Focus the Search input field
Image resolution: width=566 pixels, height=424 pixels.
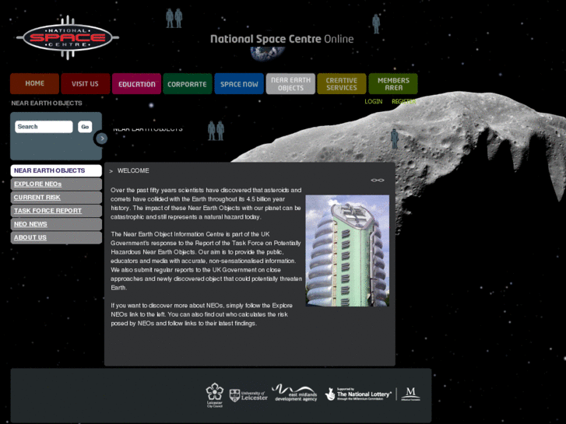(x=44, y=127)
